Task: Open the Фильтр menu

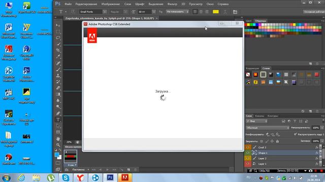Action: 172,4
